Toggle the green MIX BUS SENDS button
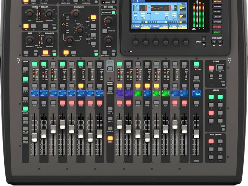 [x=113, y=13]
